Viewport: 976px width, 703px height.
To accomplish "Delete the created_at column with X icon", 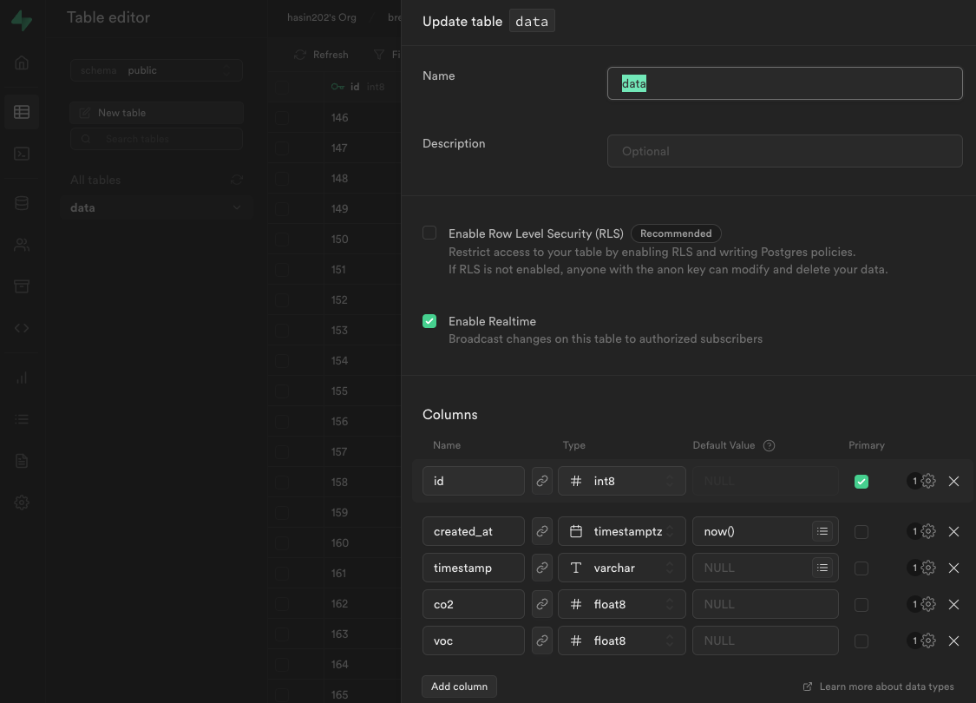I will tap(953, 531).
